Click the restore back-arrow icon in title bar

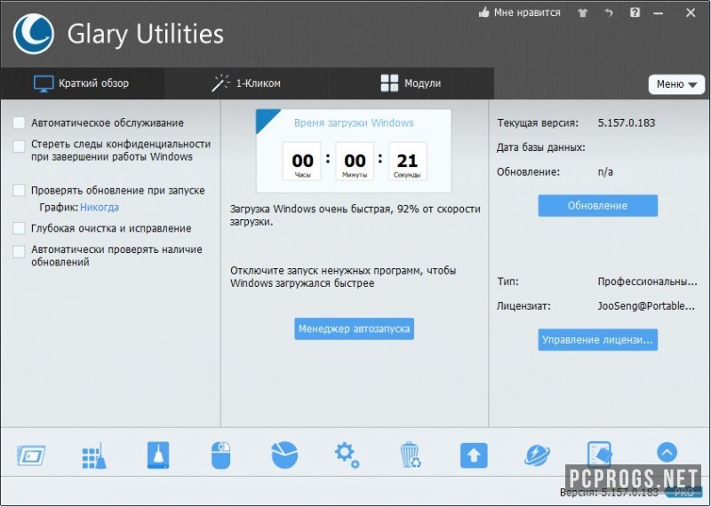pos(609,12)
